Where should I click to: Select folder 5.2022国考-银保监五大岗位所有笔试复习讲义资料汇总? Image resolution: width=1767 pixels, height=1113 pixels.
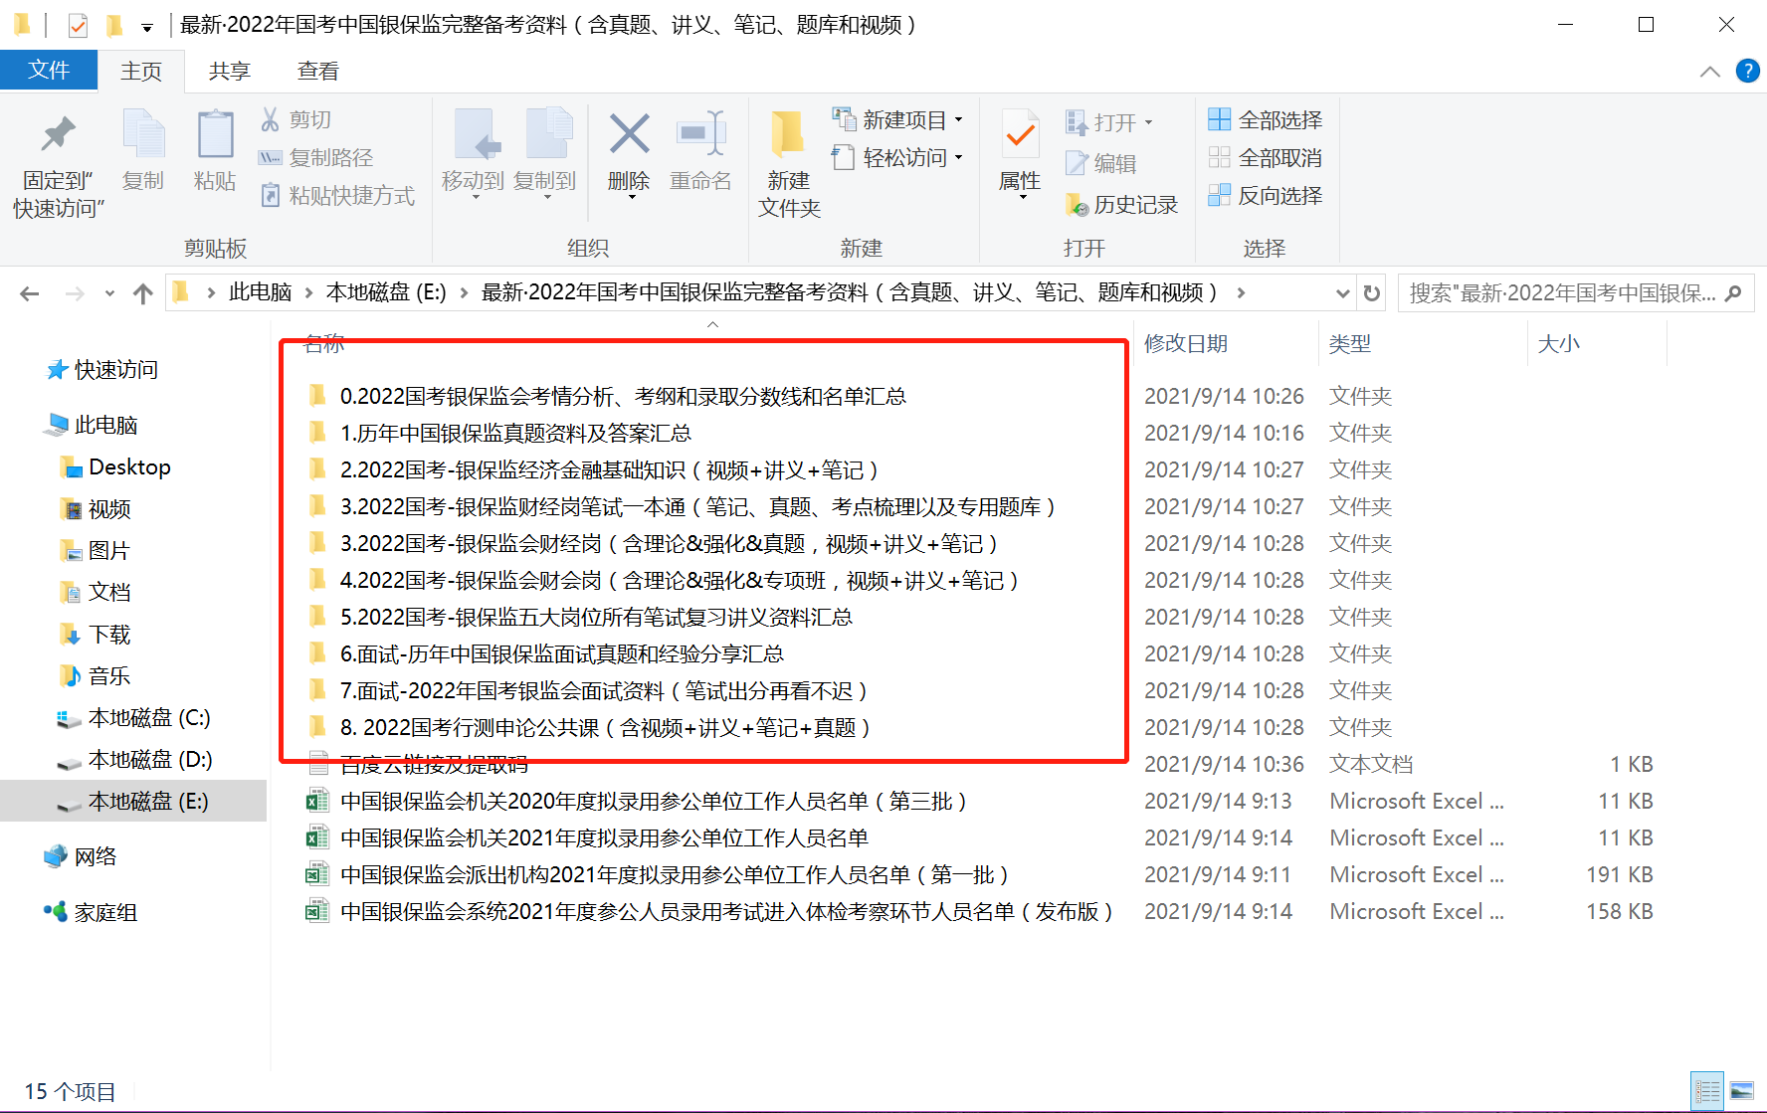coord(596,617)
